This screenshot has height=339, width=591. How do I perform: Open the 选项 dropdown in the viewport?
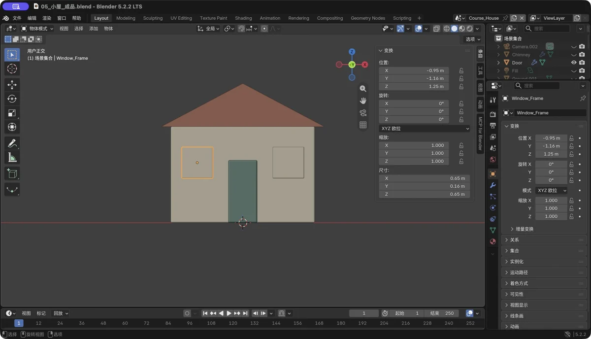pos(473,39)
